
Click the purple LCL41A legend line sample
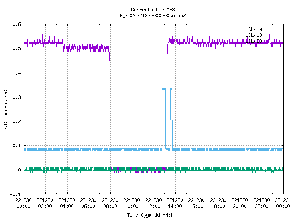tap(271, 29)
